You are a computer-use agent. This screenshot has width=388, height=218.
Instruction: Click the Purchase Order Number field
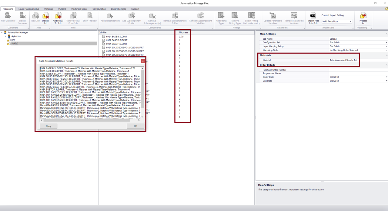coord(358,70)
